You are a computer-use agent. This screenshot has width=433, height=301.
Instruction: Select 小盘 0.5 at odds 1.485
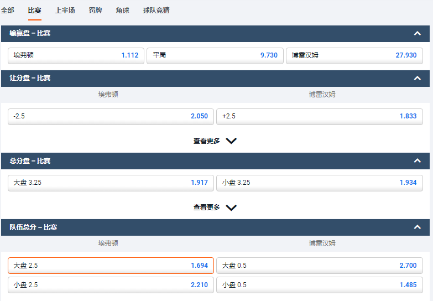pyautogui.click(x=319, y=285)
